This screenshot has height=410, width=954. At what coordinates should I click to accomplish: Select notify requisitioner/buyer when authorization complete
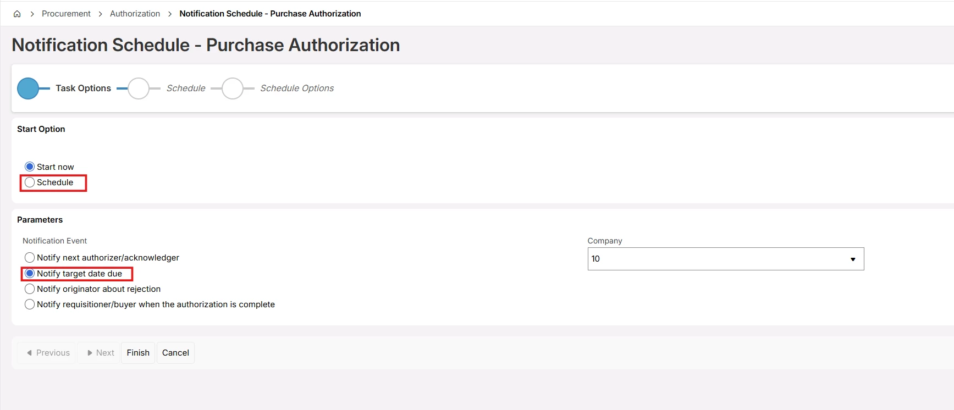[x=30, y=304]
